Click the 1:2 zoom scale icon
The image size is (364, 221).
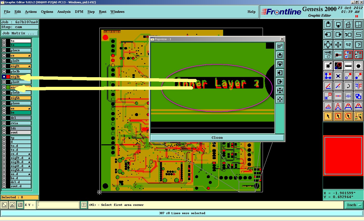point(348,45)
